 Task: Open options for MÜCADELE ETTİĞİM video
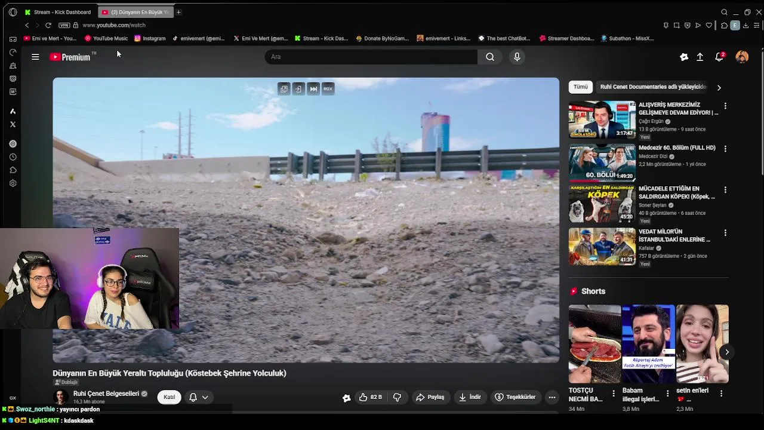[x=725, y=190]
